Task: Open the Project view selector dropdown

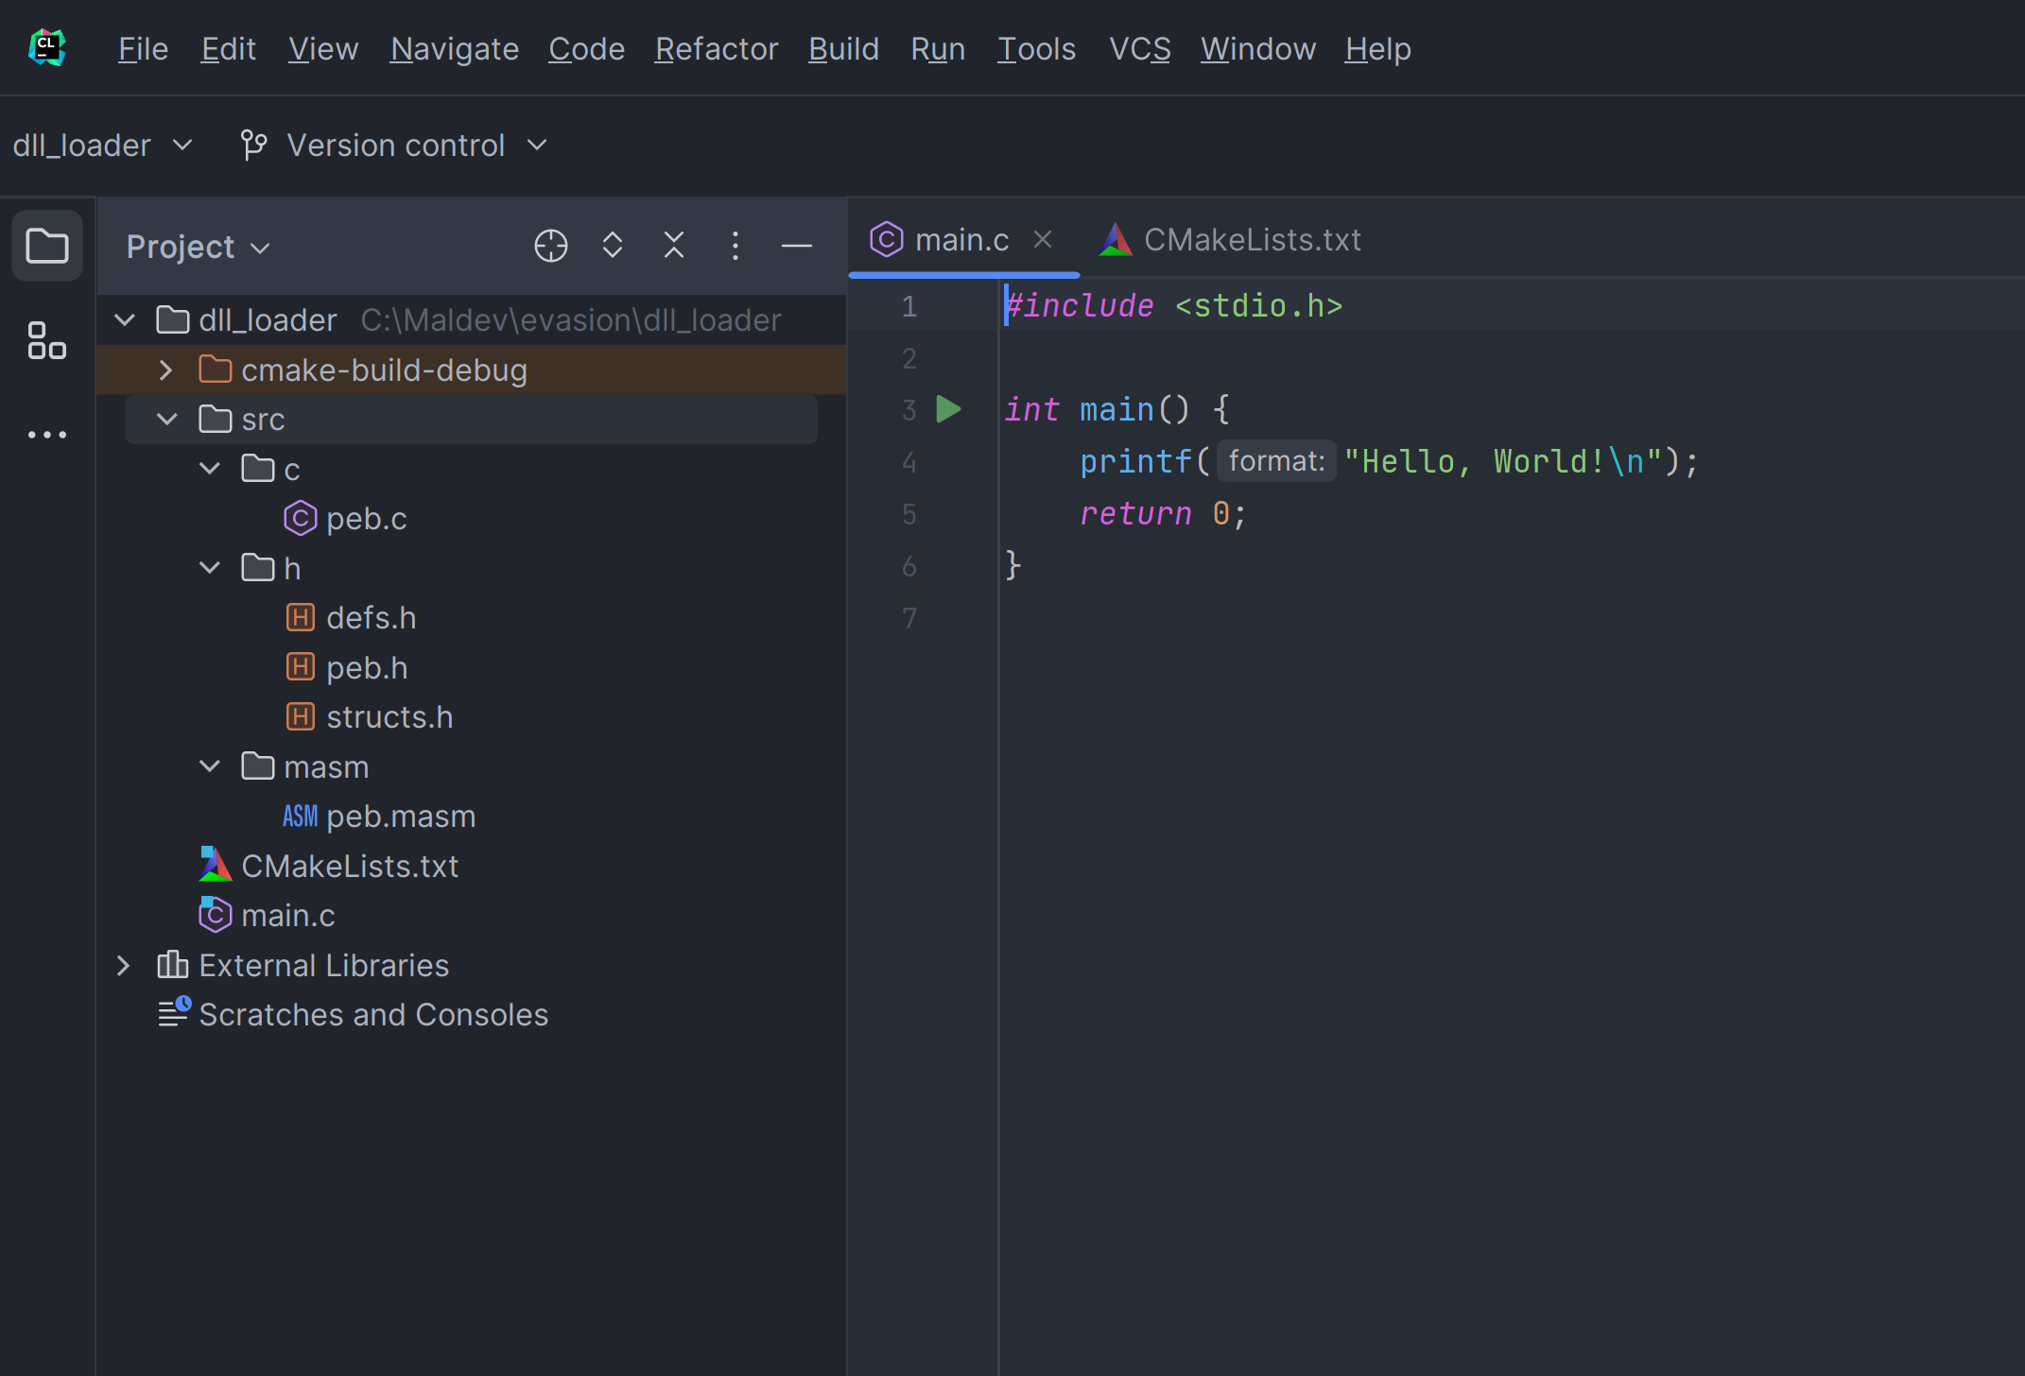Action: pos(198,247)
